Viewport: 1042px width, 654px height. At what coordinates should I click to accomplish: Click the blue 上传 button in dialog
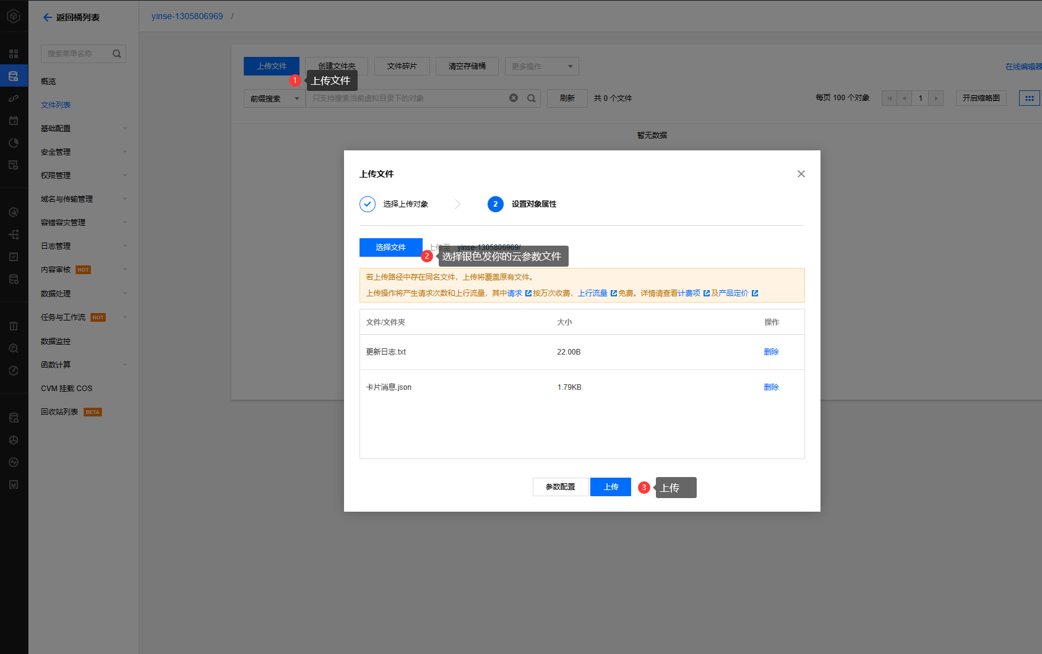(x=610, y=487)
